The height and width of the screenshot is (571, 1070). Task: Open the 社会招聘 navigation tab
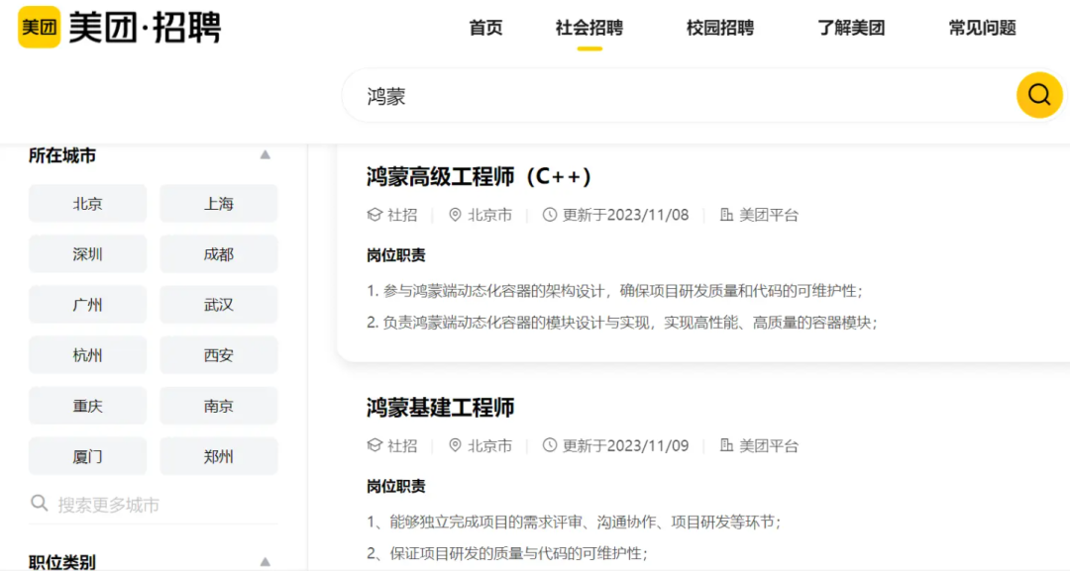click(x=588, y=28)
